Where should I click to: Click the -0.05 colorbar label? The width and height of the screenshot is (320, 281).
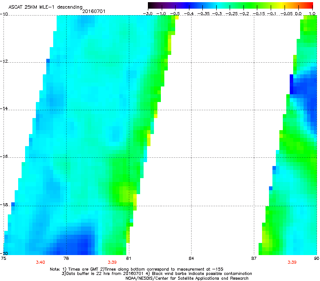(287, 14)
